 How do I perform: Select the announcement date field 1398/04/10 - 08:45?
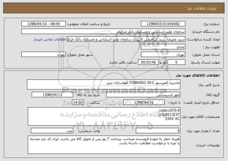tap(44, 24)
